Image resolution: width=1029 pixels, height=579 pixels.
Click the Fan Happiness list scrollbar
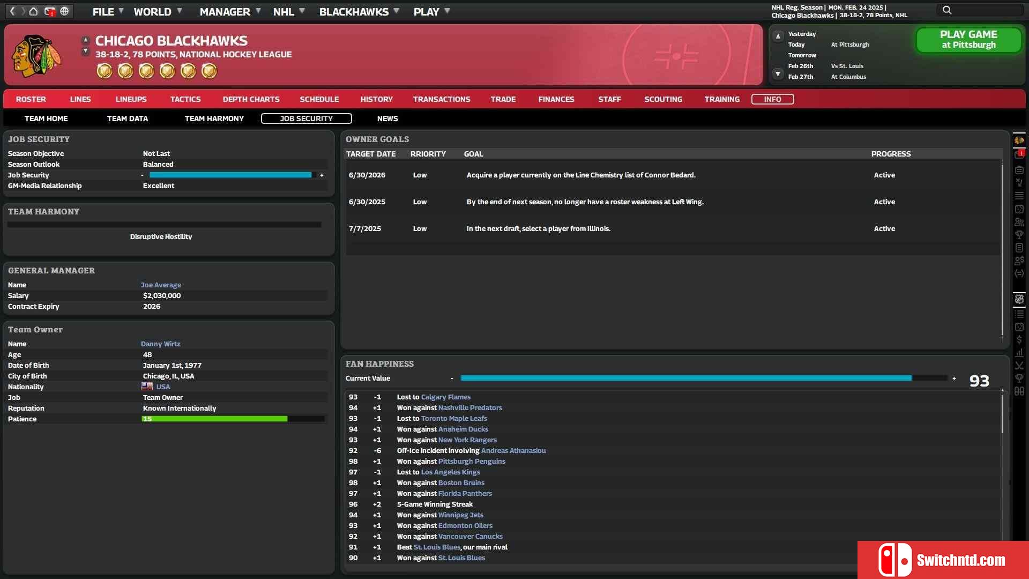point(1002,414)
